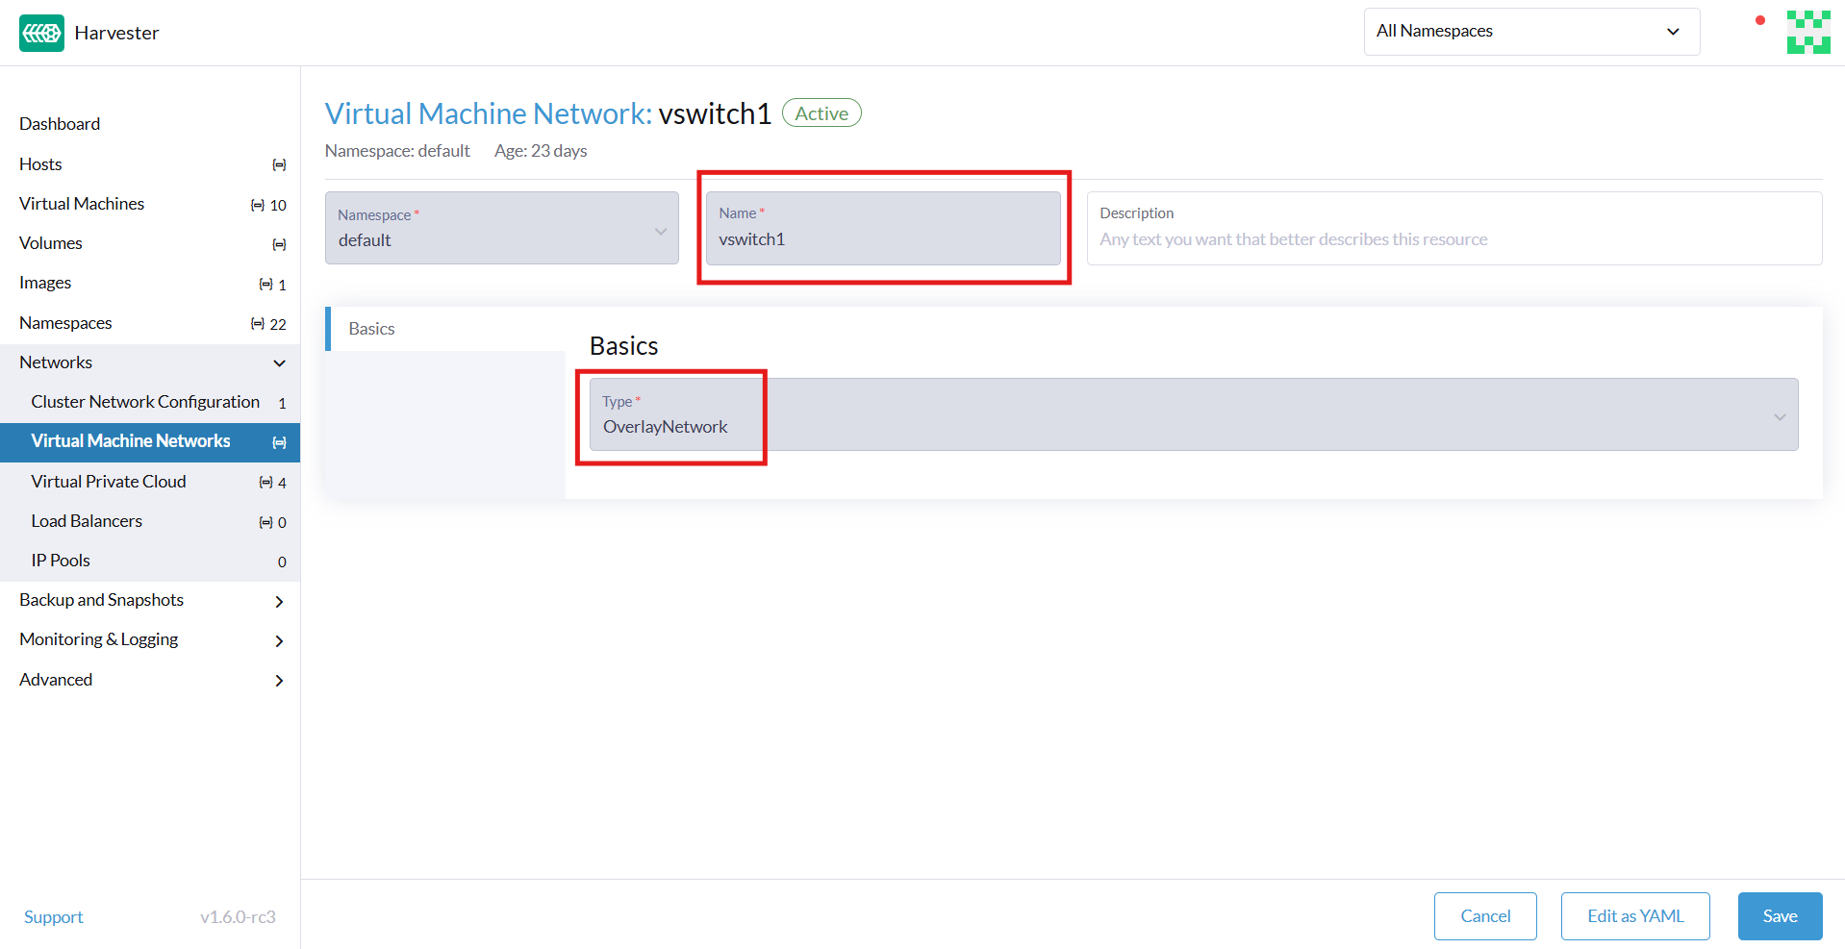Click the braces icon next to Hosts

coord(278,164)
